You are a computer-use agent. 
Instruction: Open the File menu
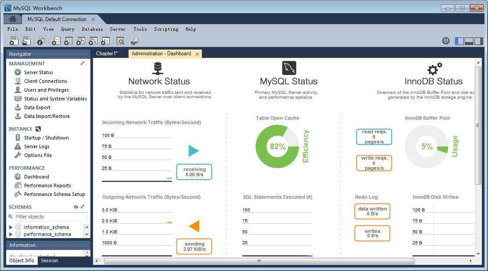pyautogui.click(x=12, y=29)
